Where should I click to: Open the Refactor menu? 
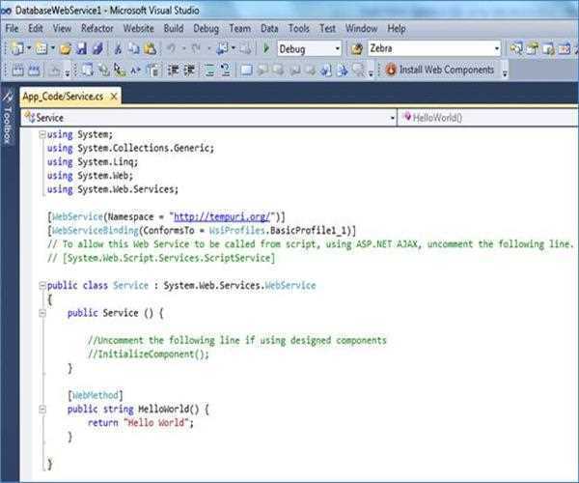pyautogui.click(x=96, y=29)
